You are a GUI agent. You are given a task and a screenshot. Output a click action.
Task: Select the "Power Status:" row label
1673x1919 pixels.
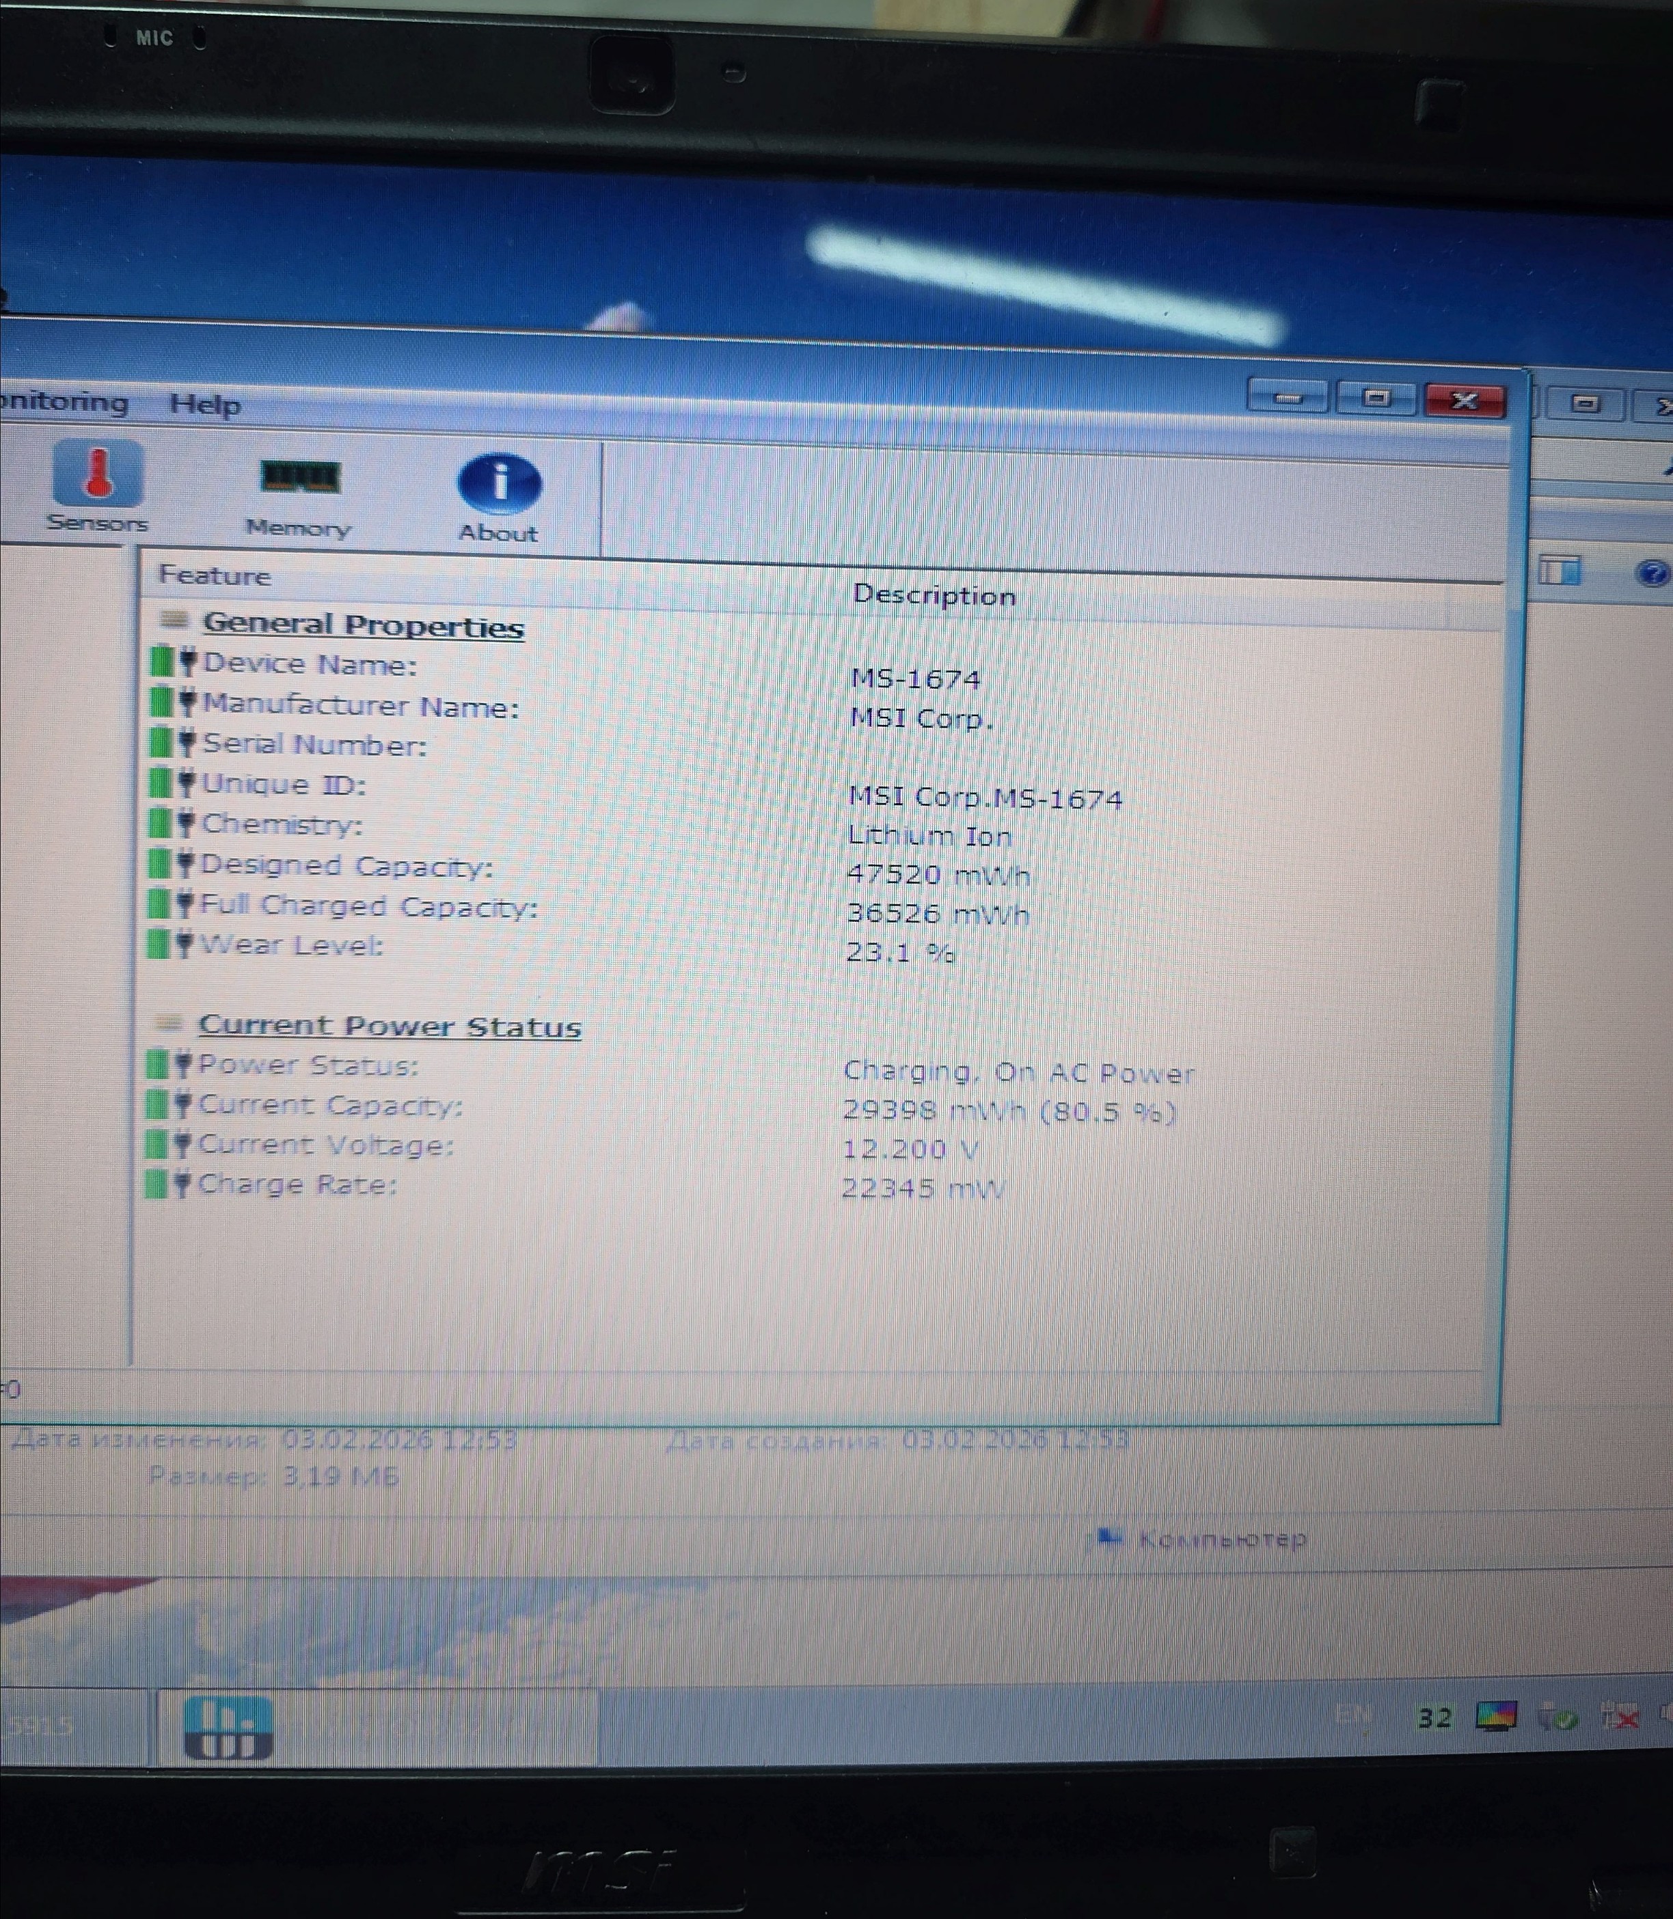(x=309, y=1065)
